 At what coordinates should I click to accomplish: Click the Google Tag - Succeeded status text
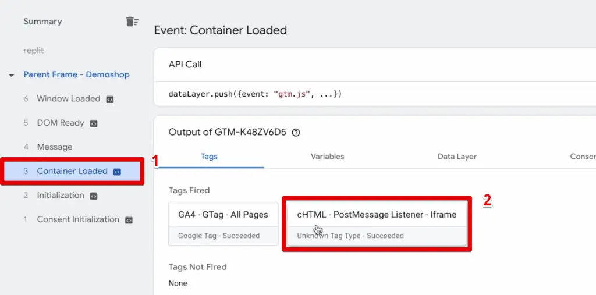[219, 236]
